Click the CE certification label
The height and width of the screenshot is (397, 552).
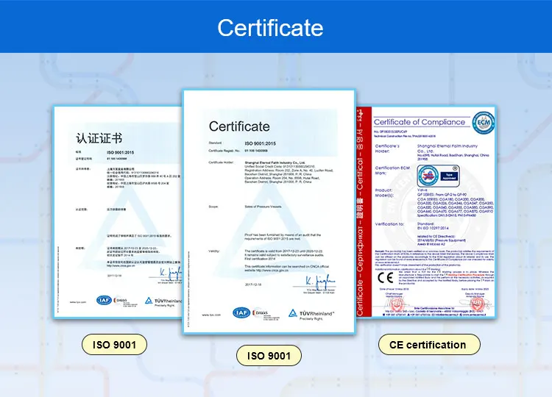point(429,344)
